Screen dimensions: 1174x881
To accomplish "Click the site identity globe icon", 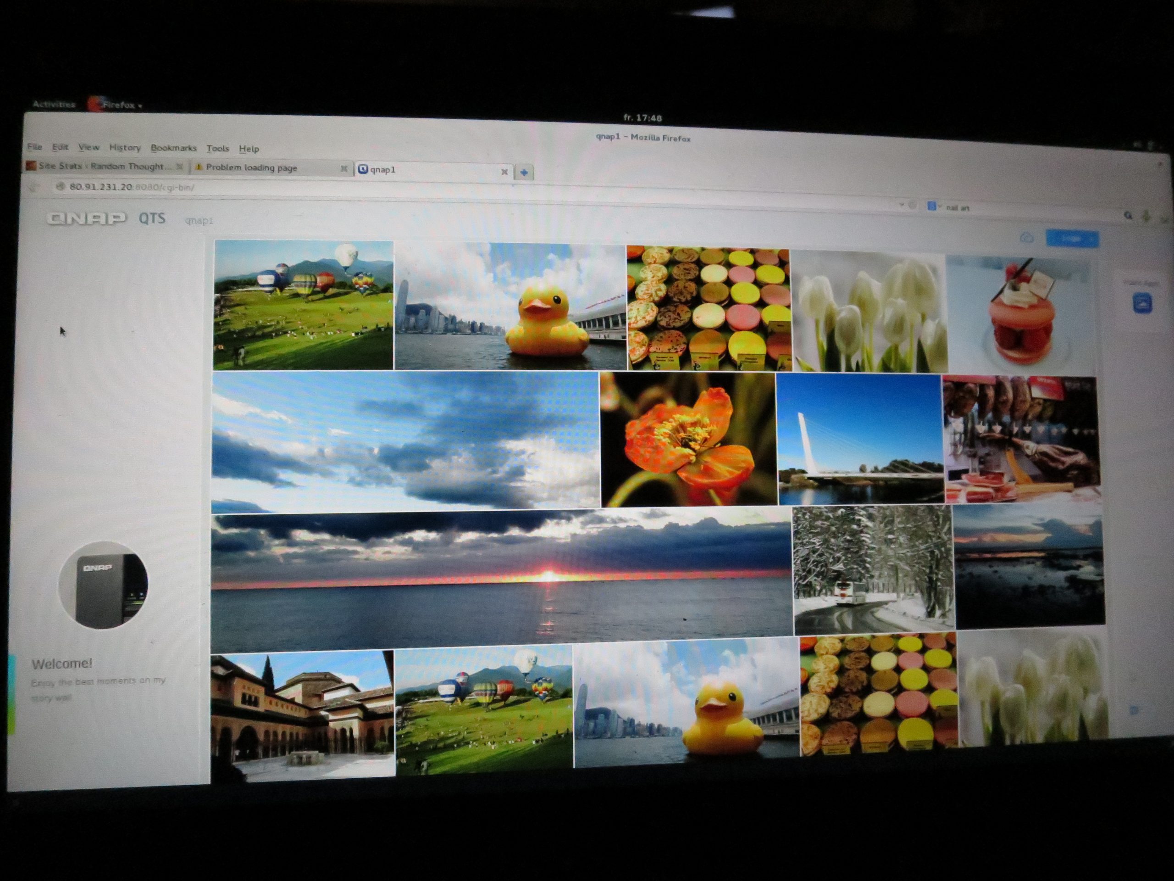I will point(60,186).
